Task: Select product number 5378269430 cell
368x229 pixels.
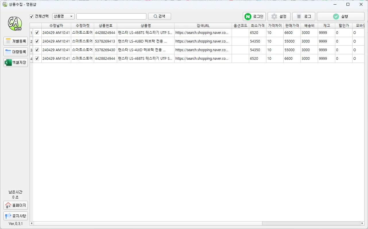Action: (x=106, y=50)
